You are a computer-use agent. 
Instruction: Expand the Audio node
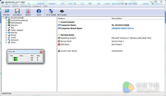point(6,37)
